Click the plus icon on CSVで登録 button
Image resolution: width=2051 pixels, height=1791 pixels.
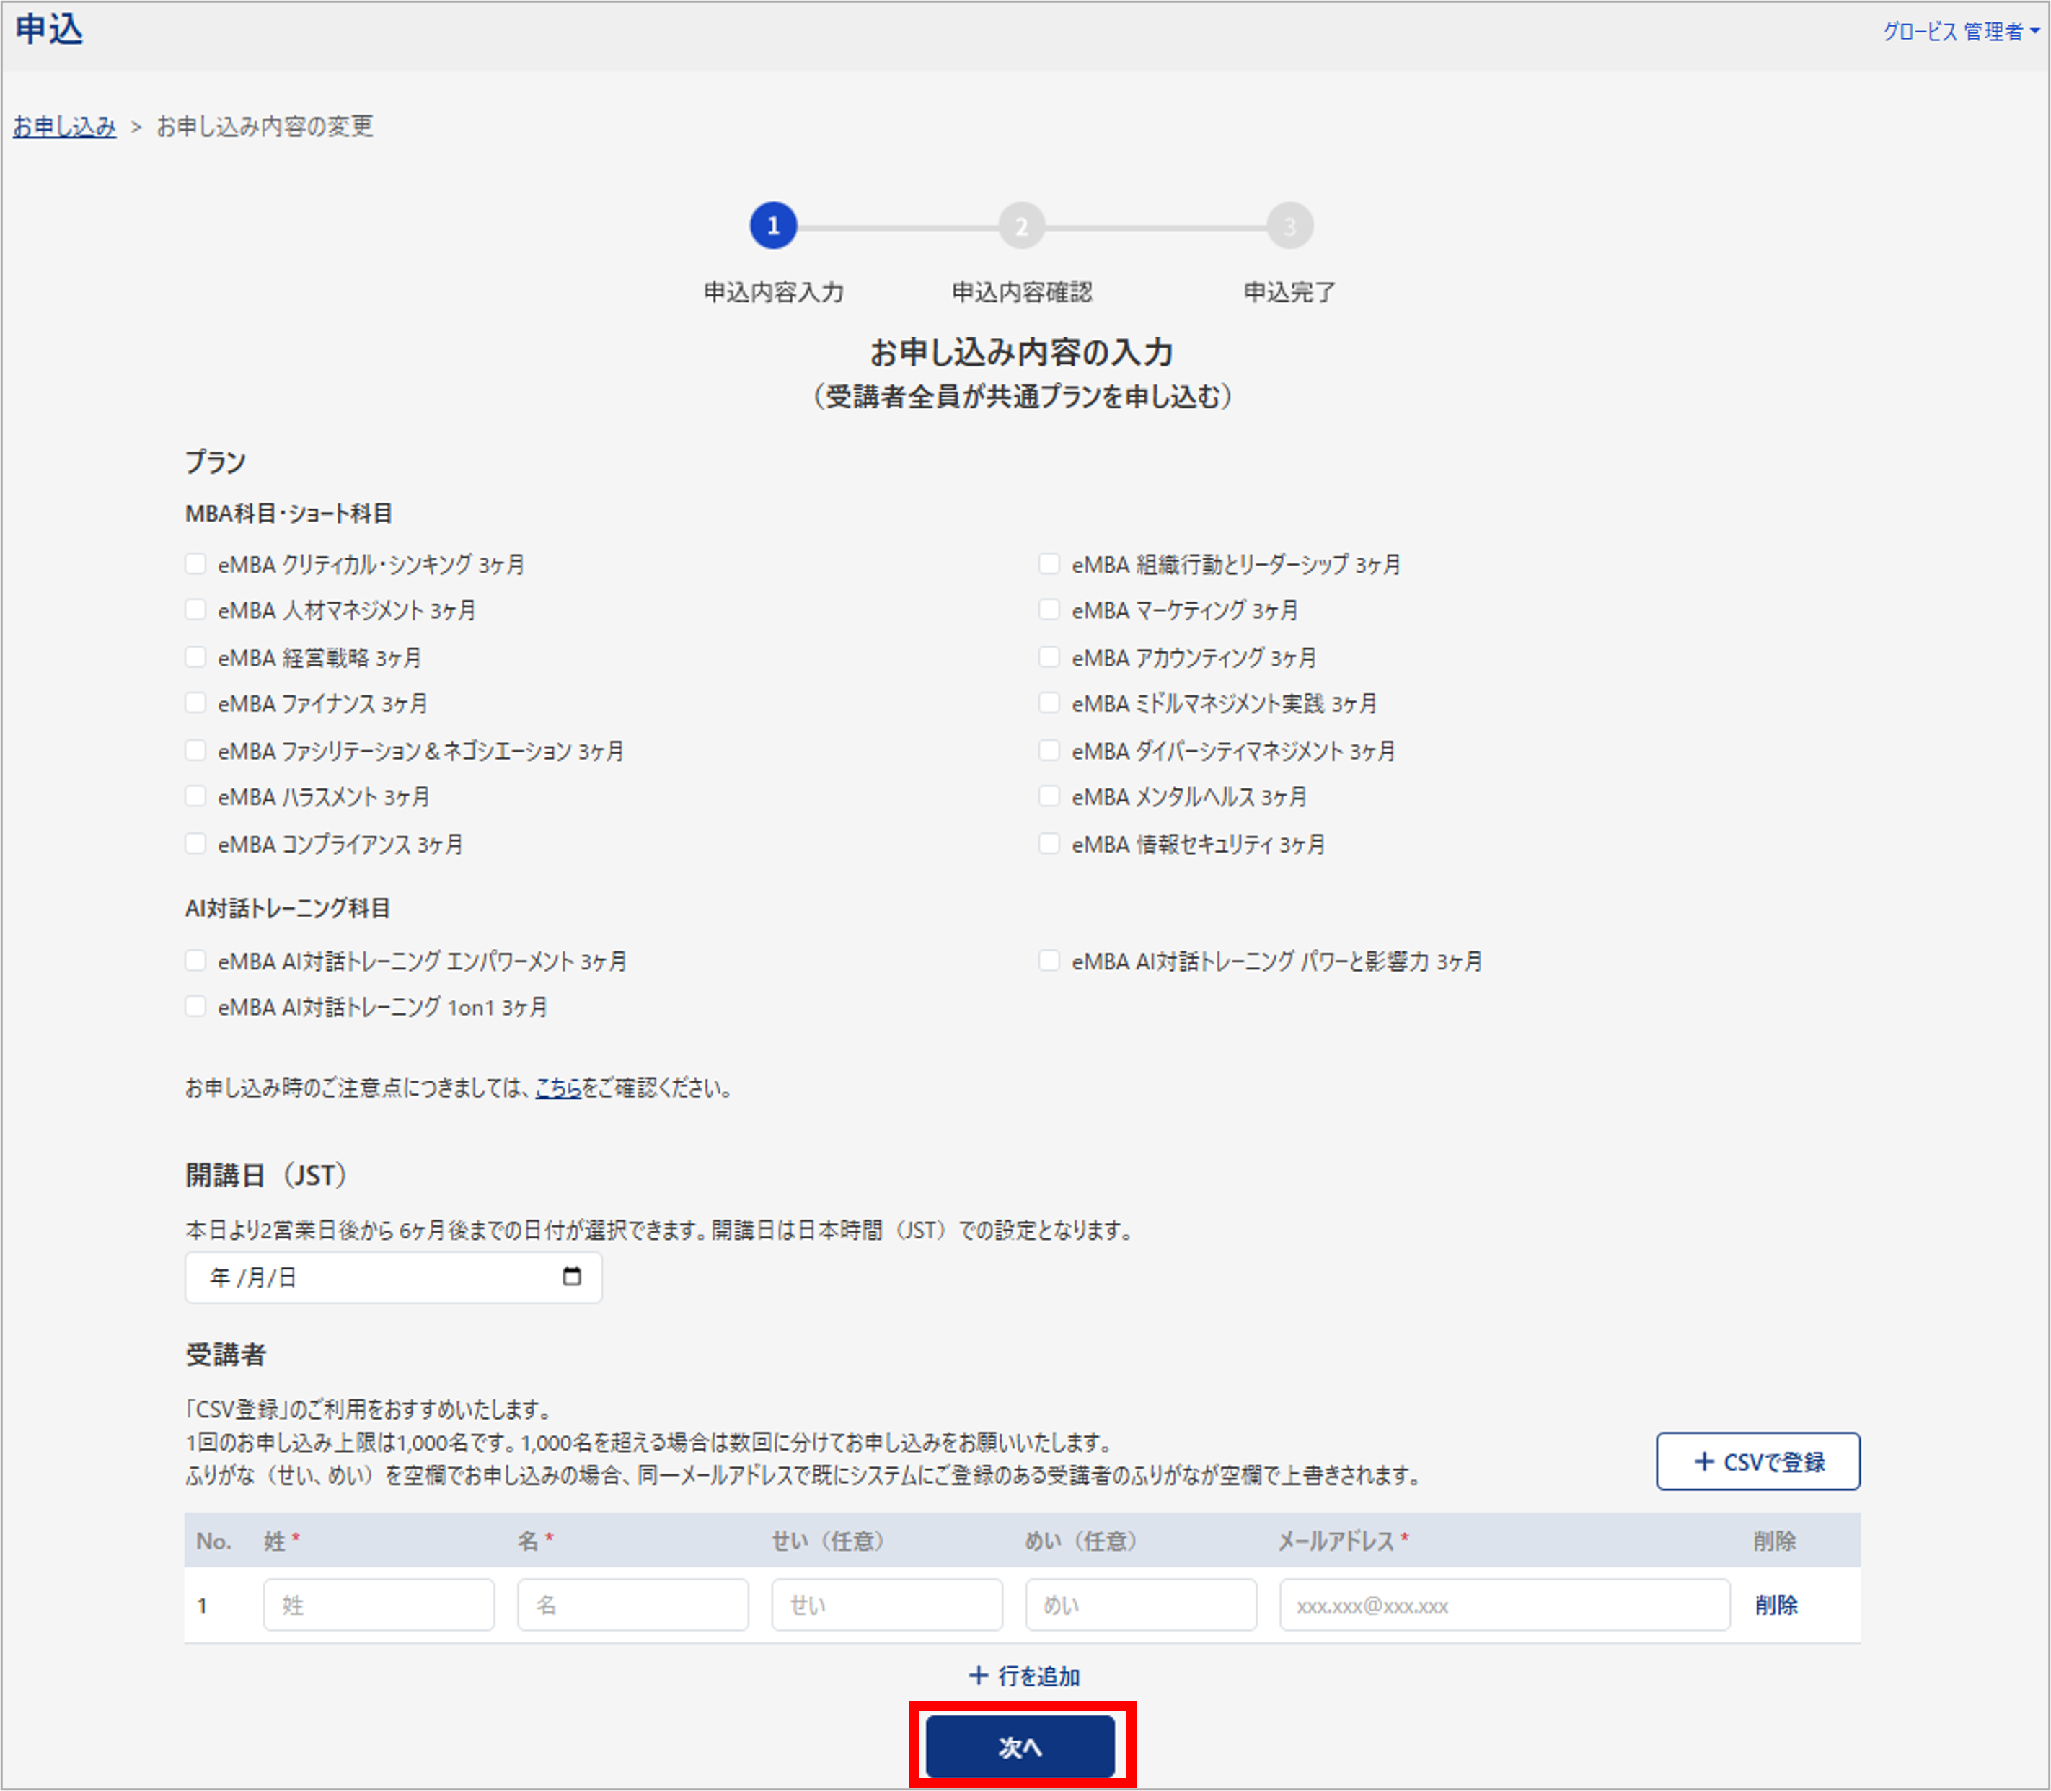[x=1704, y=1461]
